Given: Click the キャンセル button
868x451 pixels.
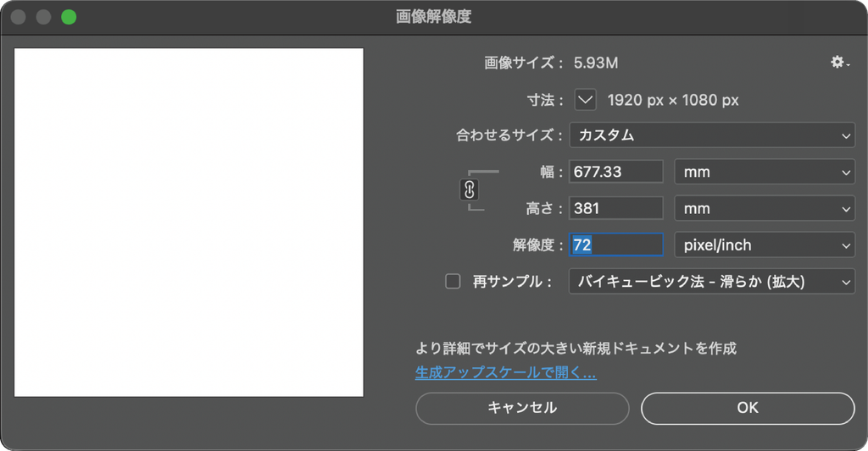Looking at the screenshot, I should [522, 408].
